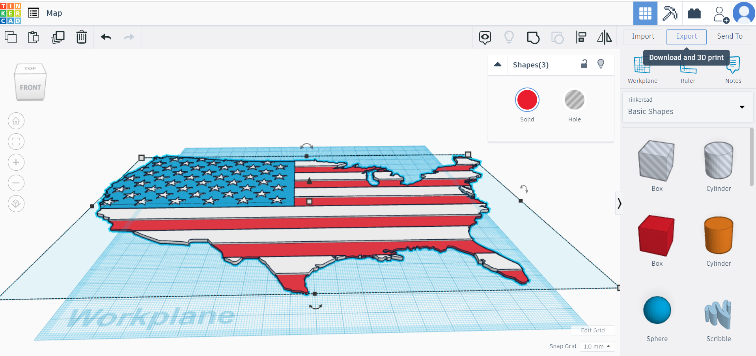Invite collaborators with add-person icon
Image resolution: width=756 pixels, height=356 pixels.
(x=721, y=14)
